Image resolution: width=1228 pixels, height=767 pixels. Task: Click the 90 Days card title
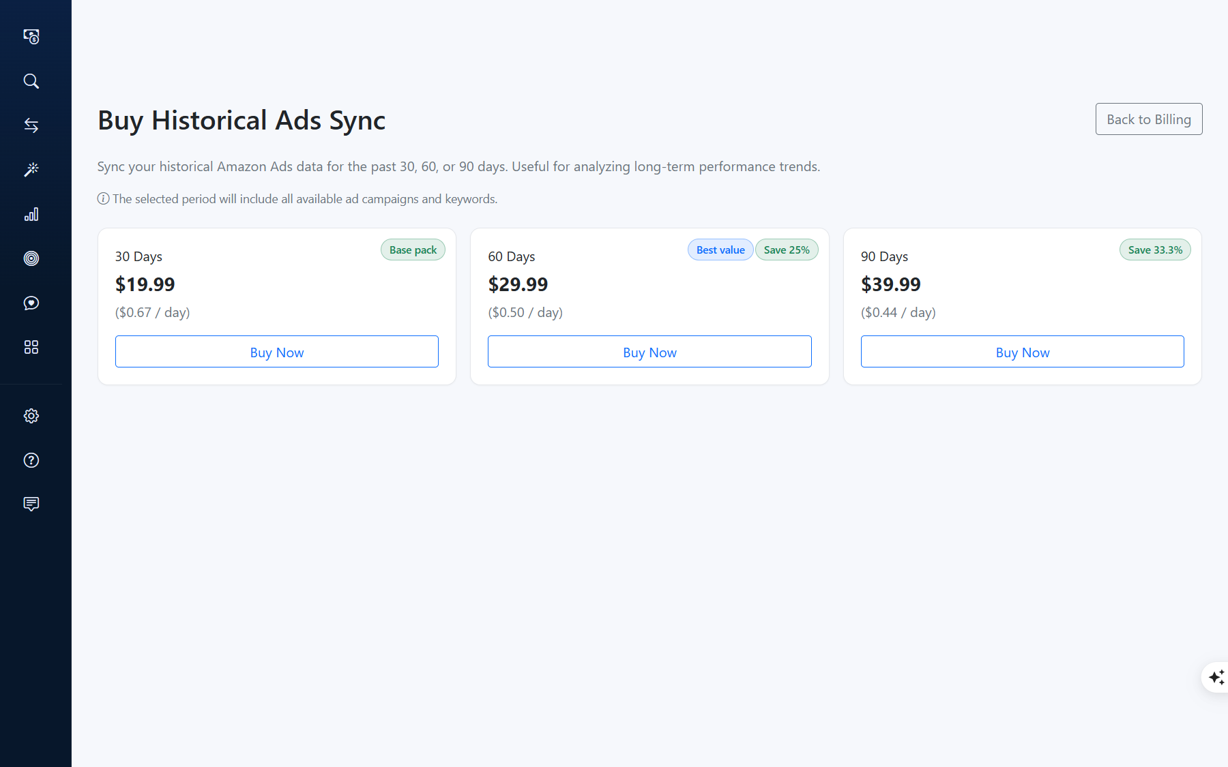(884, 257)
